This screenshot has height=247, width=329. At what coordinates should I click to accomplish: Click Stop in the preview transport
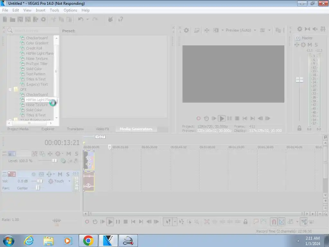(237, 118)
